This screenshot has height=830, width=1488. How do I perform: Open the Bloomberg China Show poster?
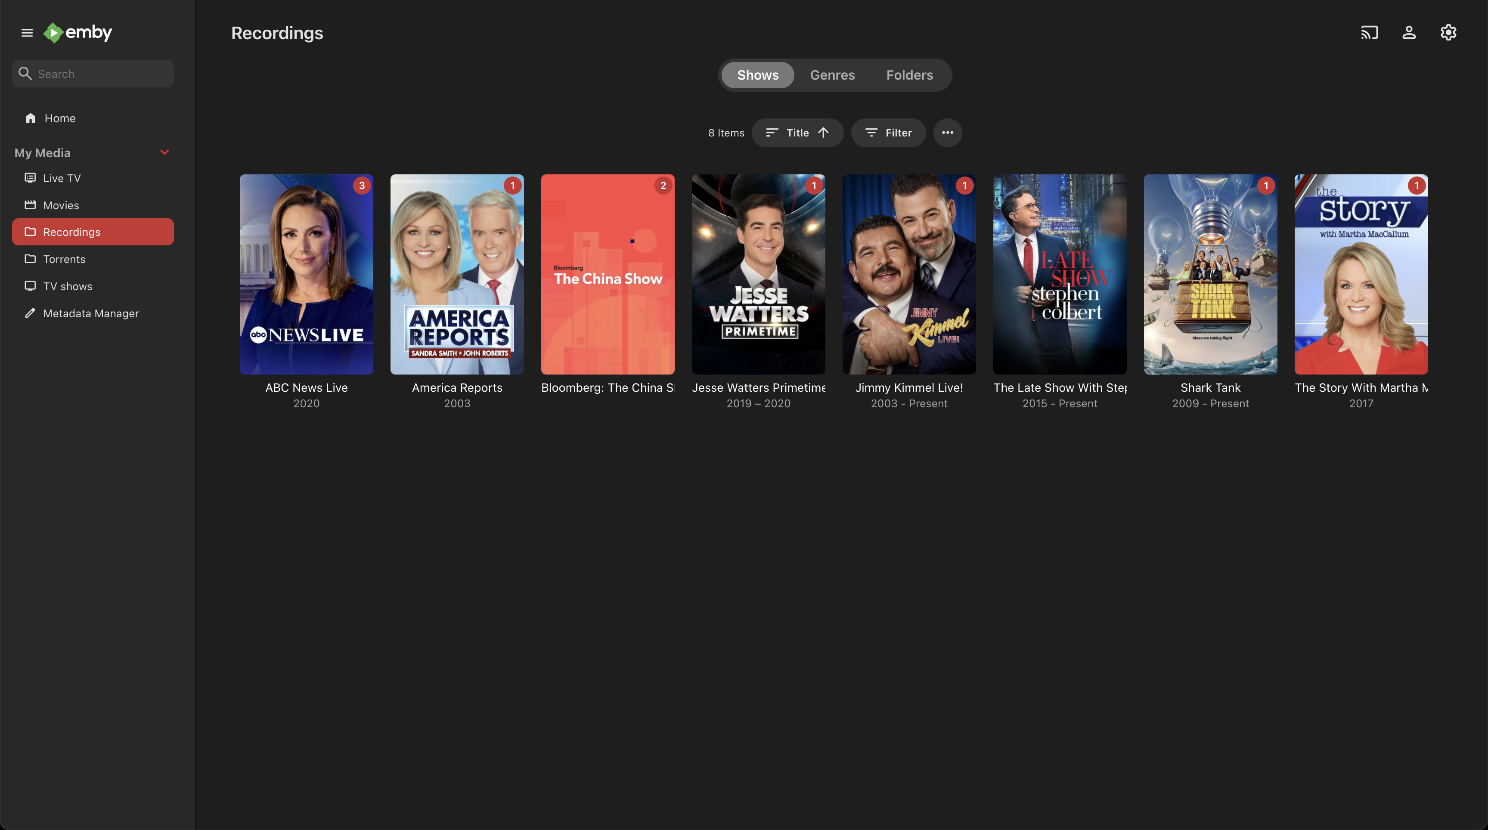pos(608,274)
